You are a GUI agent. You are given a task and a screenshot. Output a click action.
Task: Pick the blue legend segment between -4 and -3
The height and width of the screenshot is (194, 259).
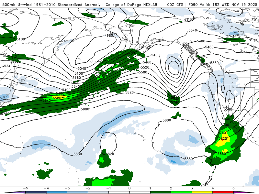(x=57, y=192)
